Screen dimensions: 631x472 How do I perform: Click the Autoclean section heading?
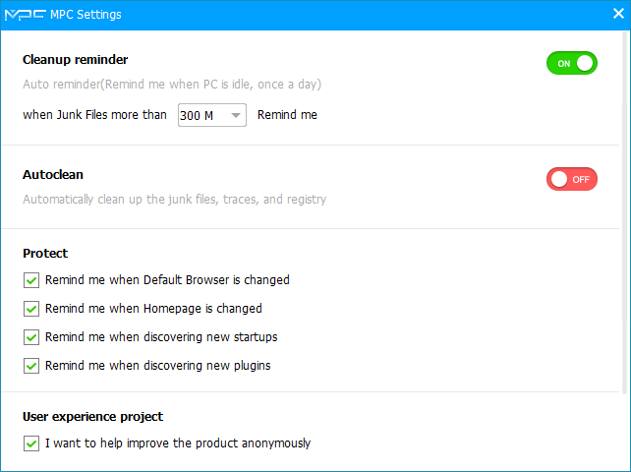(53, 175)
